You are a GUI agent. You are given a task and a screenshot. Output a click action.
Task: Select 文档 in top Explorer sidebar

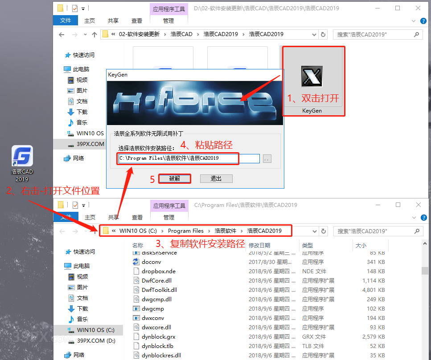78,101
